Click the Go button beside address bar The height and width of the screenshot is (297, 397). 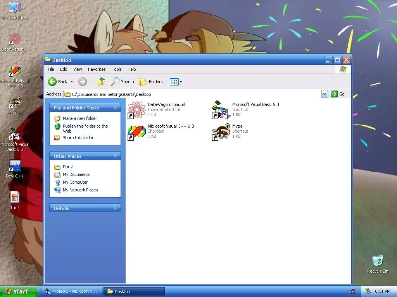(338, 94)
